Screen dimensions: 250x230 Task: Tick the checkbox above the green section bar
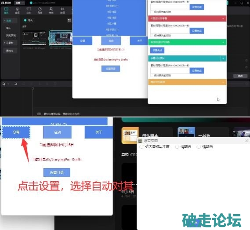coord(152,36)
